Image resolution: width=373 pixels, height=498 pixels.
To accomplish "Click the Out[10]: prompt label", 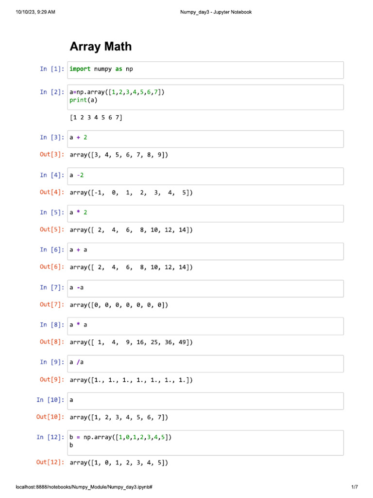I will point(50,417).
